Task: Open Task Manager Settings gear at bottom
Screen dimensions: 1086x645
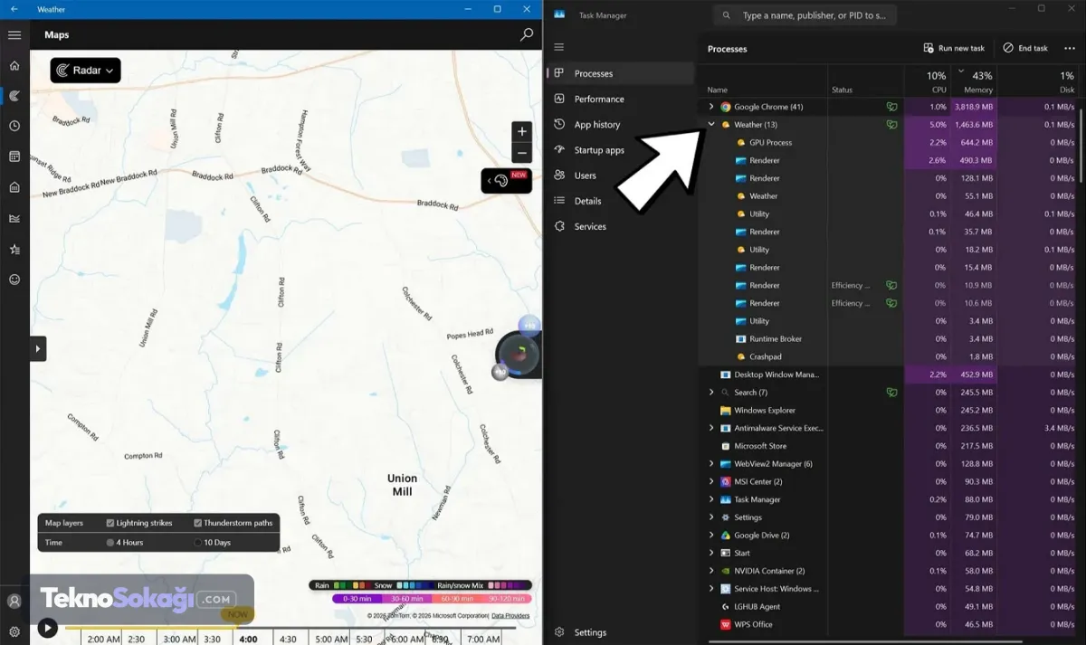Action: 559,632
